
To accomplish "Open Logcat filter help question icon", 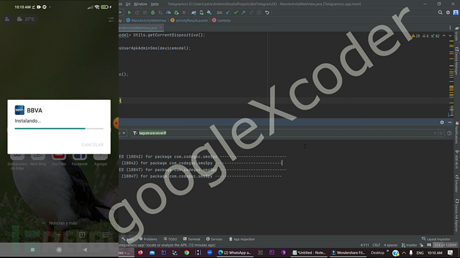I will click(x=449, y=133).
